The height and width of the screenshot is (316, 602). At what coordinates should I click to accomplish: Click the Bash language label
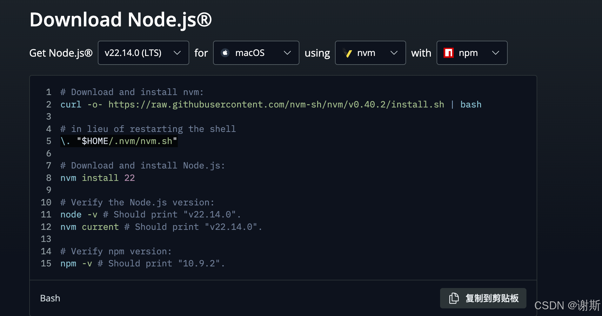[50, 298]
